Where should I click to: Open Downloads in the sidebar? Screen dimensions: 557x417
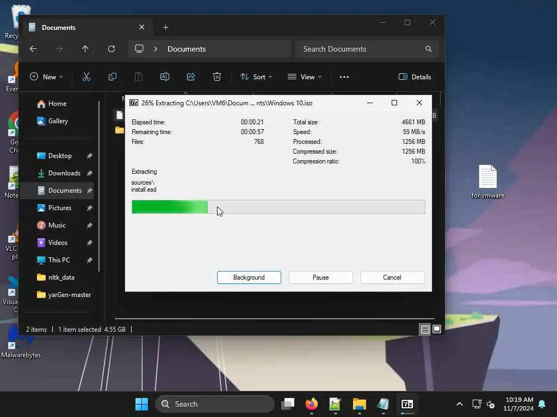pos(59,173)
